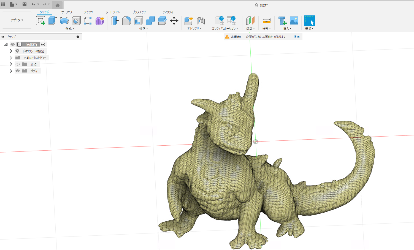Hide the ボディ folder via eye icon

[18, 71]
